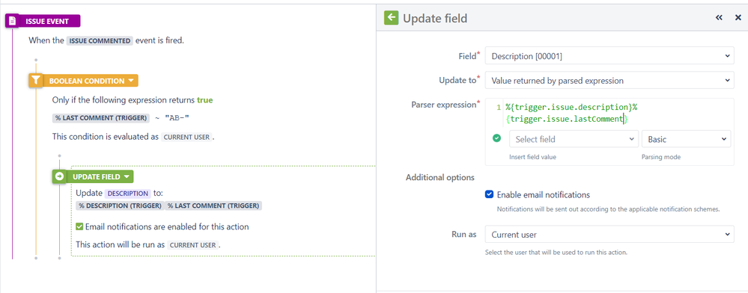748x293 pixels.
Task: Expand the Update Field menu arrow
Action: click(127, 176)
